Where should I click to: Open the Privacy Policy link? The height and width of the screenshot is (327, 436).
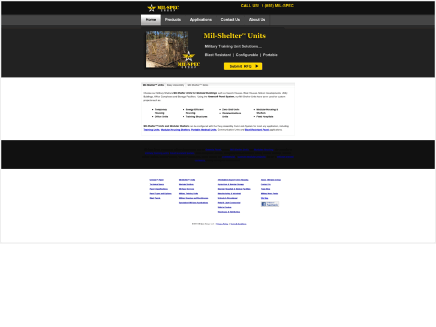click(222, 224)
